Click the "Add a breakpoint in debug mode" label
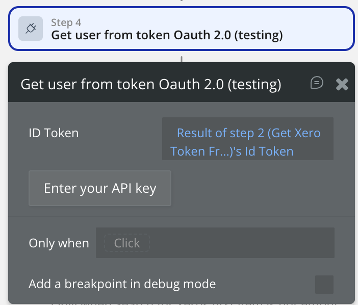Image resolution: width=358 pixels, height=305 pixels. 122,284
